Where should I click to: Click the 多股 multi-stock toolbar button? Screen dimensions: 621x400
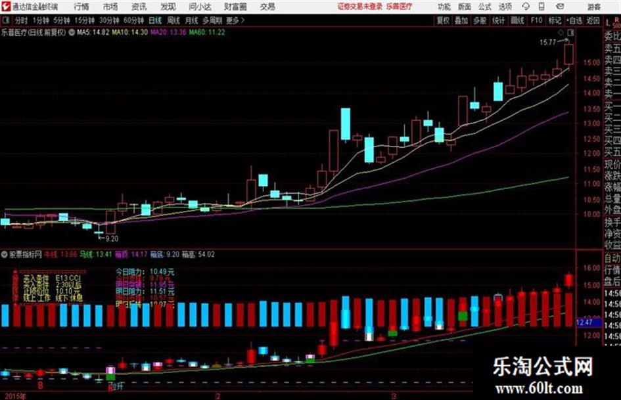tap(480, 20)
